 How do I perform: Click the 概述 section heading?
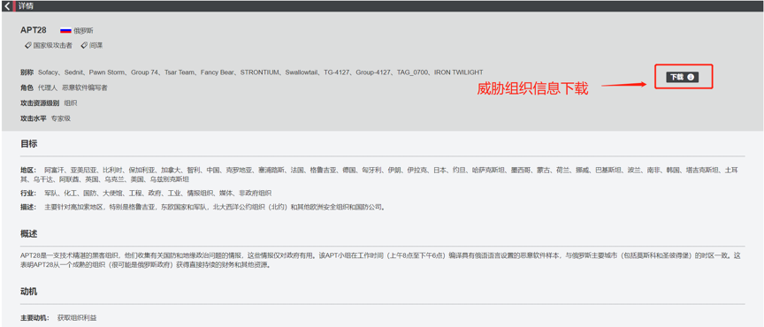29,233
